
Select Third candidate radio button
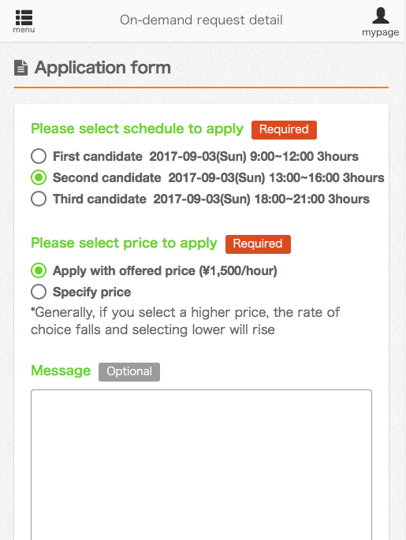(39, 199)
